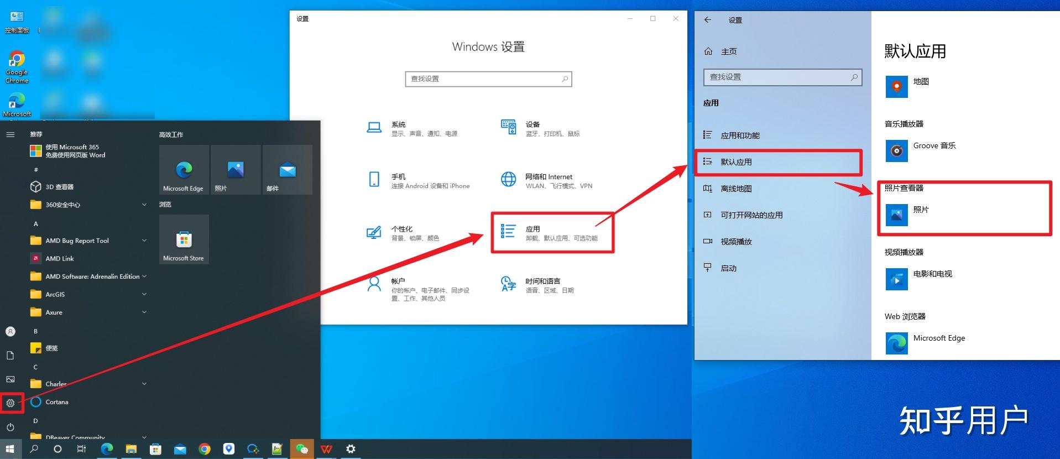Click 查找设置 search box in 默认应用 sidebar
Image resolution: width=1060 pixels, height=459 pixels.
coord(782,77)
